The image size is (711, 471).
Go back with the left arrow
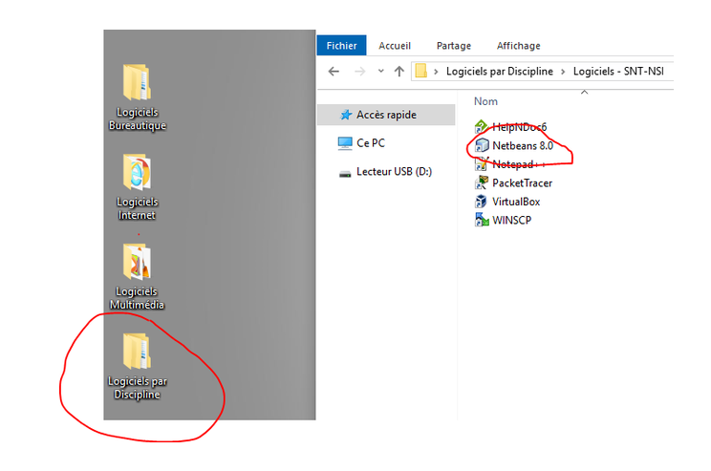tap(334, 71)
